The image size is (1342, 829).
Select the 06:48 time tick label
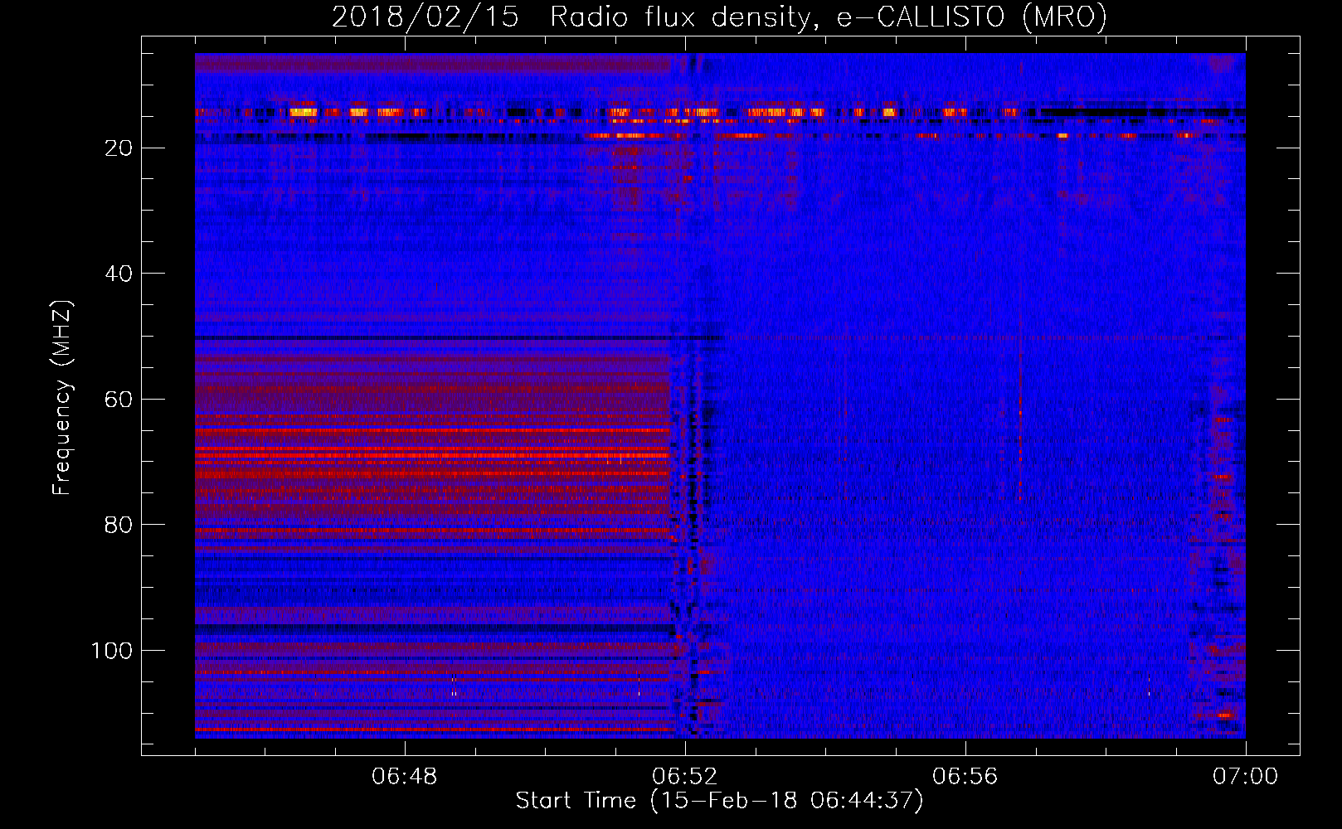click(x=405, y=777)
